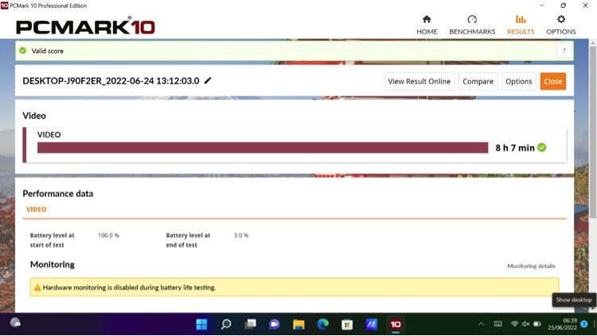Image resolution: width=597 pixels, height=336 pixels.
Task: Click the options gear icon
Action: point(561,19)
